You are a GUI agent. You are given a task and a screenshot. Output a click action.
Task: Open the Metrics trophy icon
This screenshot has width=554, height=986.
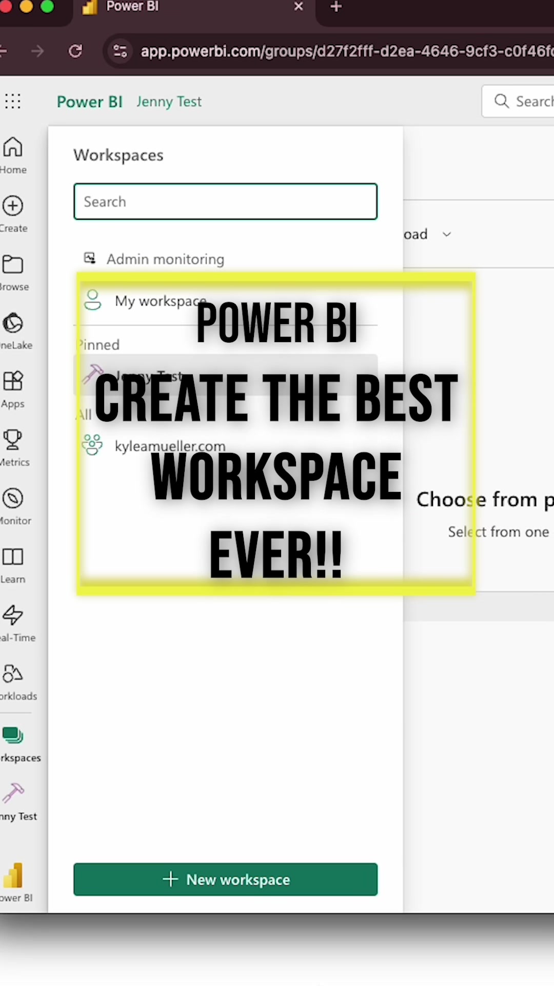click(13, 440)
